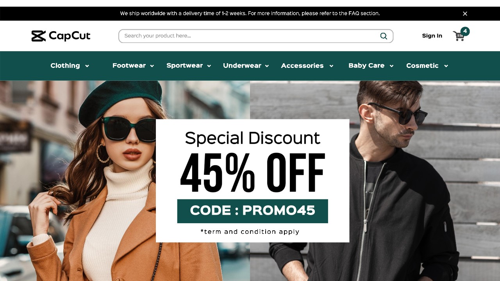
Task: Click the search magnifier icon
Action: click(x=384, y=36)
